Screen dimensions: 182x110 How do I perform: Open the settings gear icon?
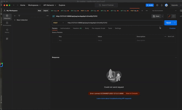pyautogui.click(x=157, y=5)
